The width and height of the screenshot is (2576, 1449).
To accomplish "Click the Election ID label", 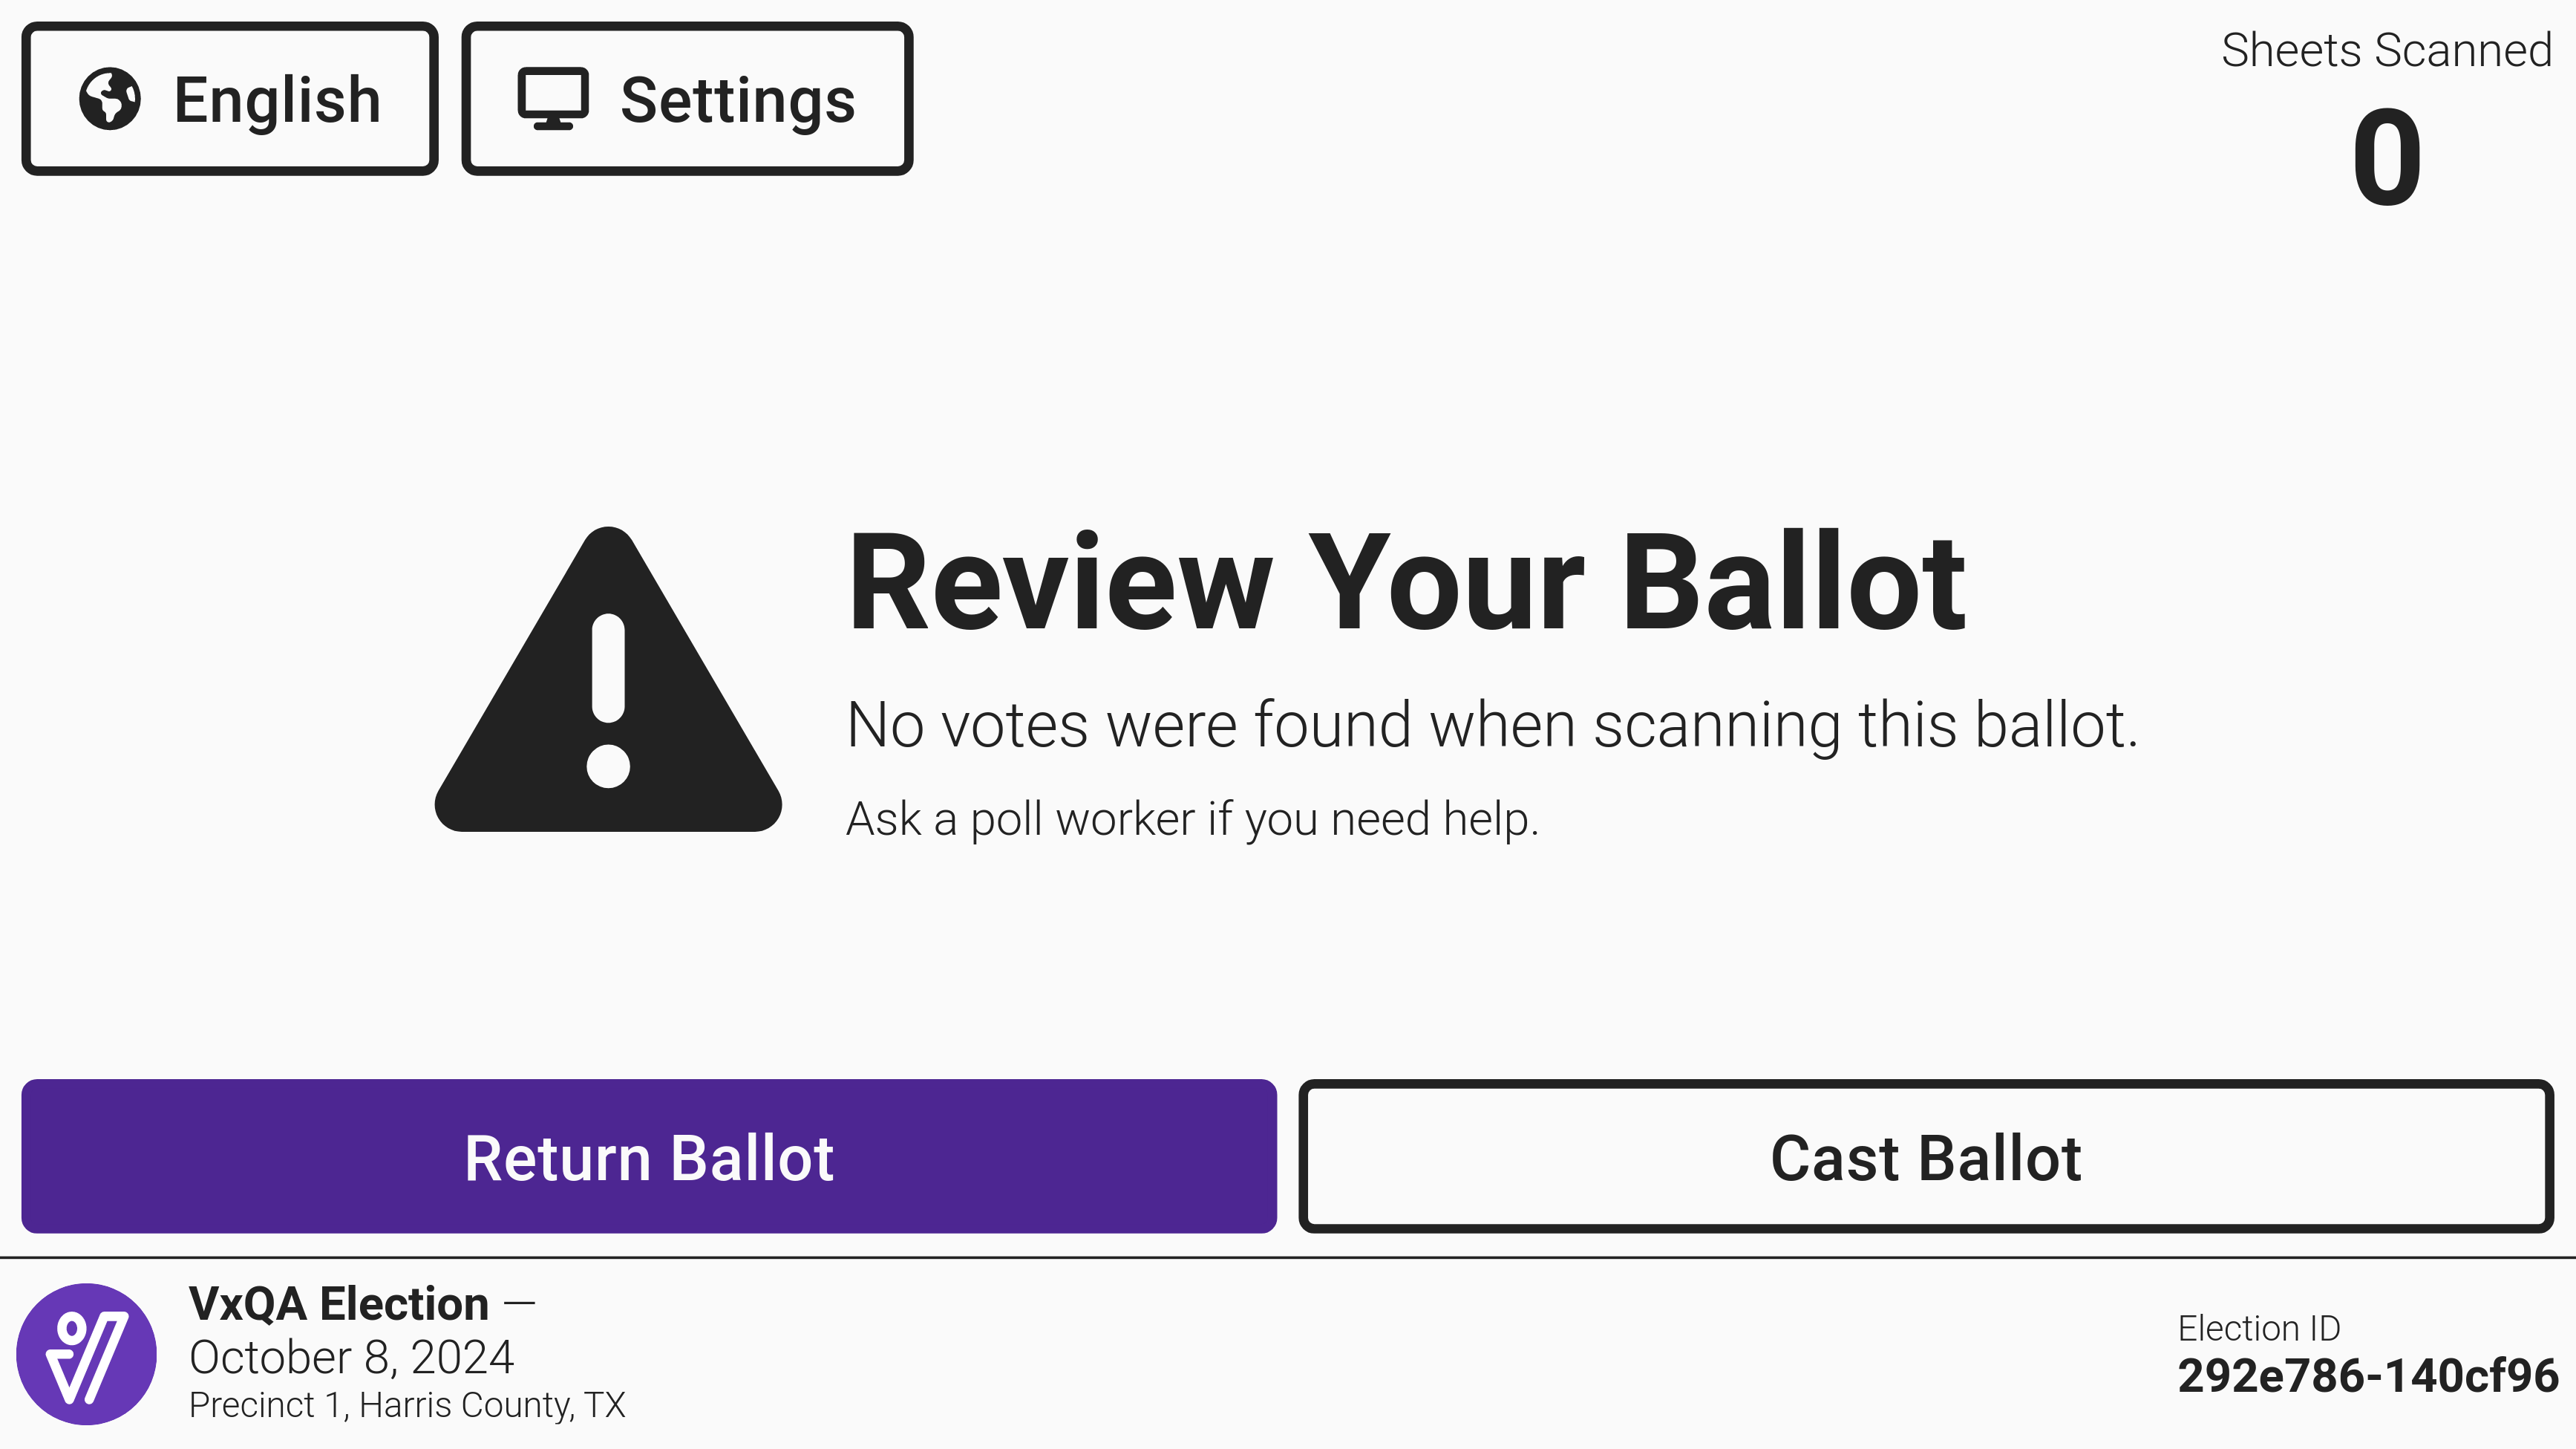I will pos(2259,1328).
